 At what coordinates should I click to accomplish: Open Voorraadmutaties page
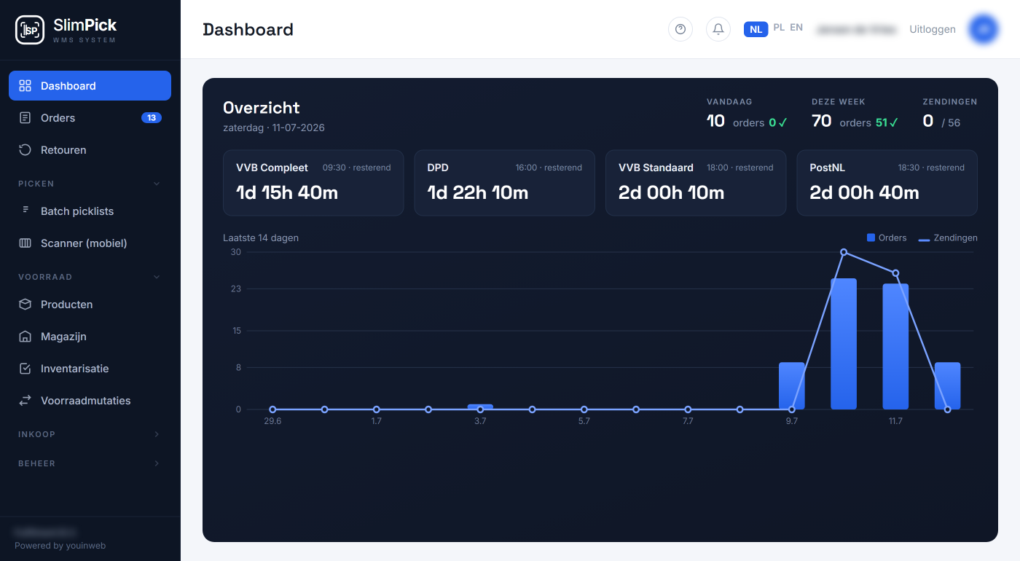[90, 401]
